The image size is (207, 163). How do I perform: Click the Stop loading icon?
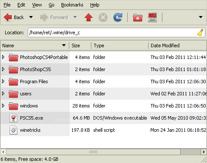click(103, 17)
